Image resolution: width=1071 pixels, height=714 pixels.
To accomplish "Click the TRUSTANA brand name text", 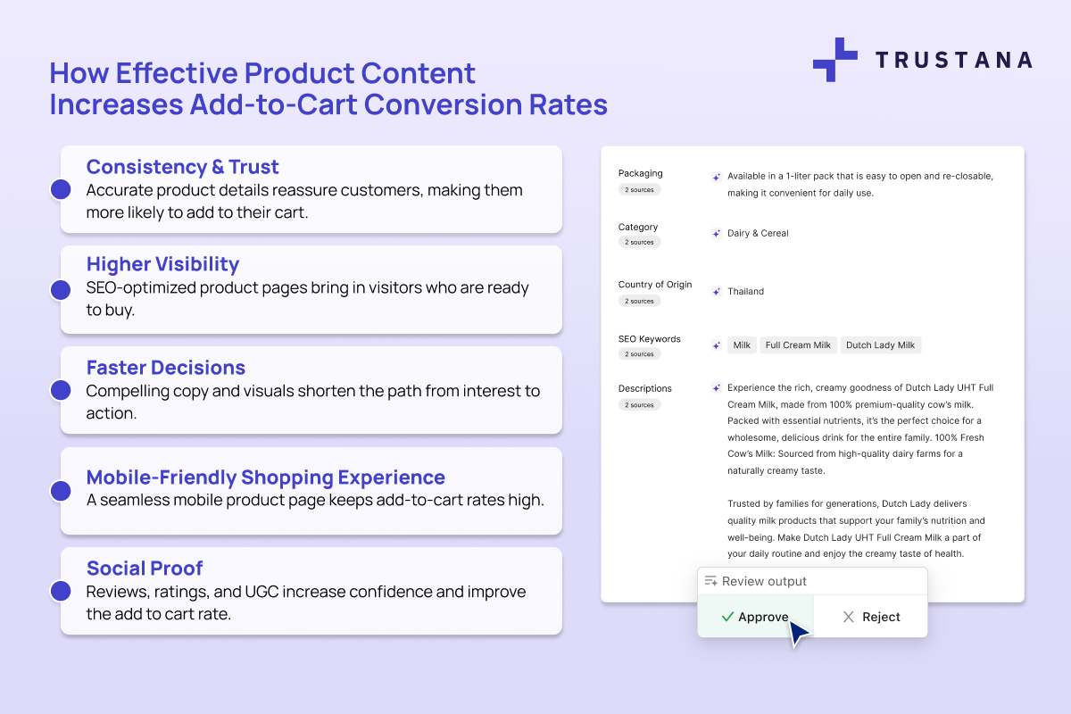I will (953, 60).
